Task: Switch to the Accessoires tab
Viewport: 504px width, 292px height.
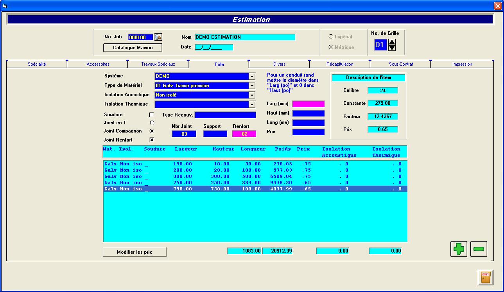Action: click(x=98, y=64)
